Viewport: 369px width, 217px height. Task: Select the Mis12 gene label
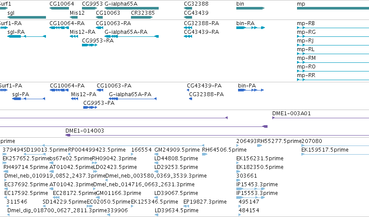click(x=77, y=13)
